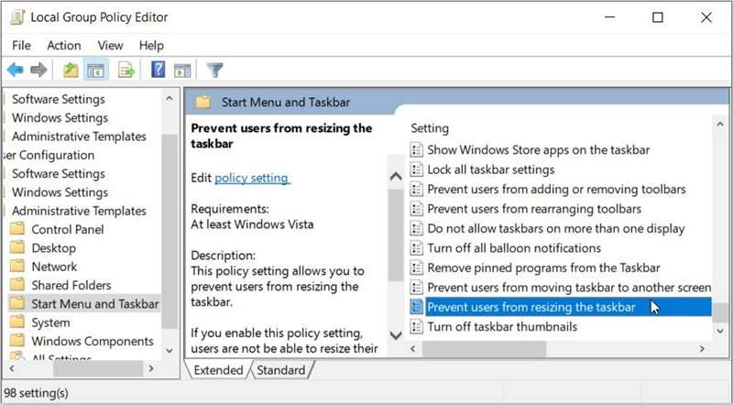Click the Back arrow in the toolbar
Image resolution: width=733 pixels, height=405 pixels.
pos(16,70)
